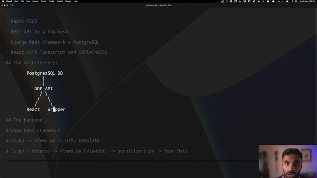Open the Scripts menu
317x178 pixels.
44,1
